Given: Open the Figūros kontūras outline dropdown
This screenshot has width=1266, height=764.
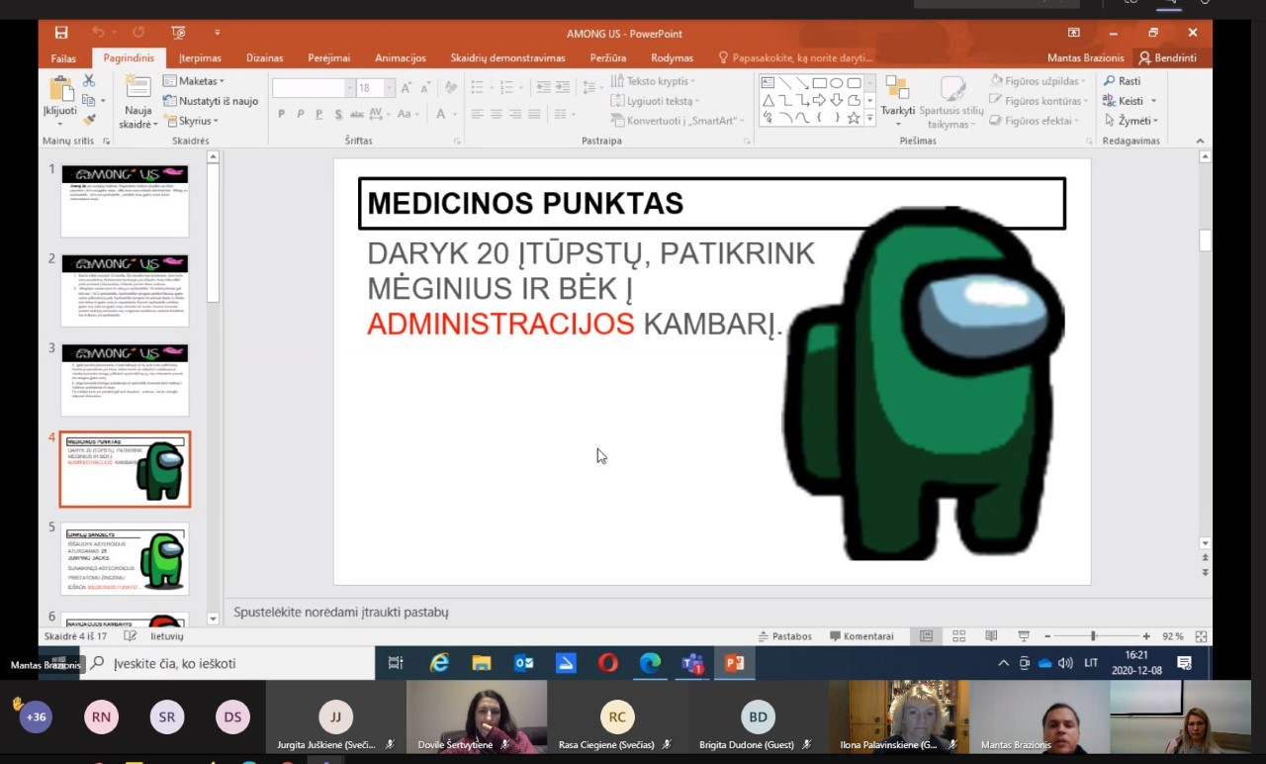Looking at the screenshot, I should pyautogui.click(x=1038, y=101).
